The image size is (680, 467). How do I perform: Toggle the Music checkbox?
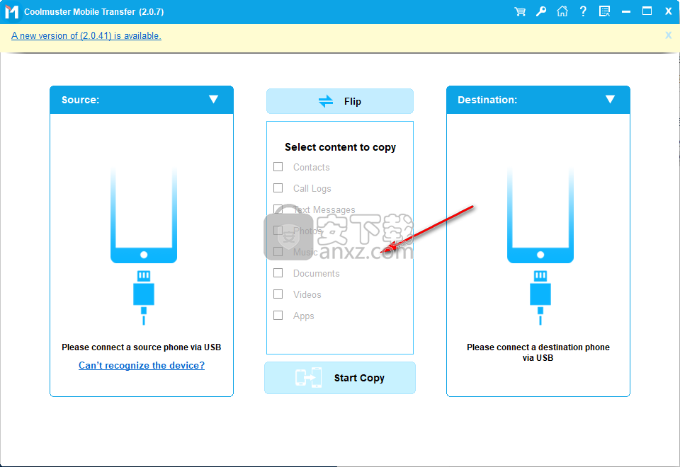[278, 252]
